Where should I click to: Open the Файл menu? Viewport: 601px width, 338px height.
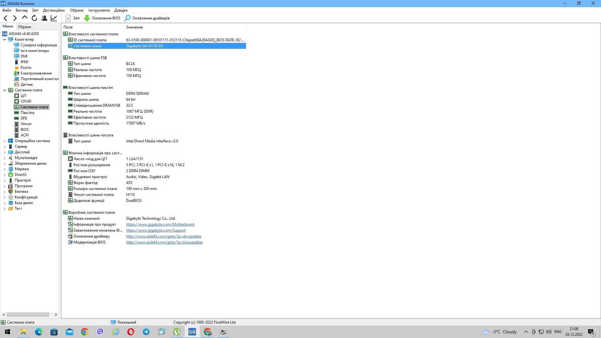coord(7,10)
